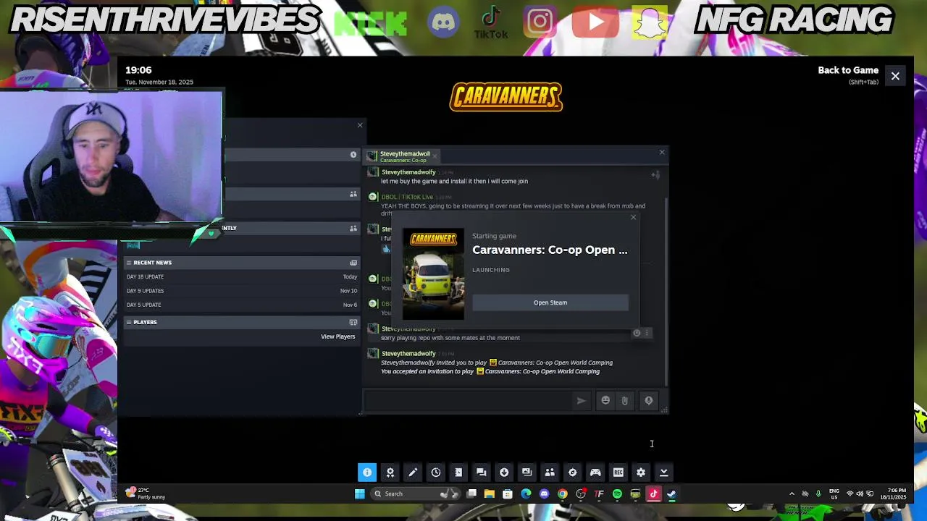
Task: Start voice chat microphone icon
Action: click(649, 400)
